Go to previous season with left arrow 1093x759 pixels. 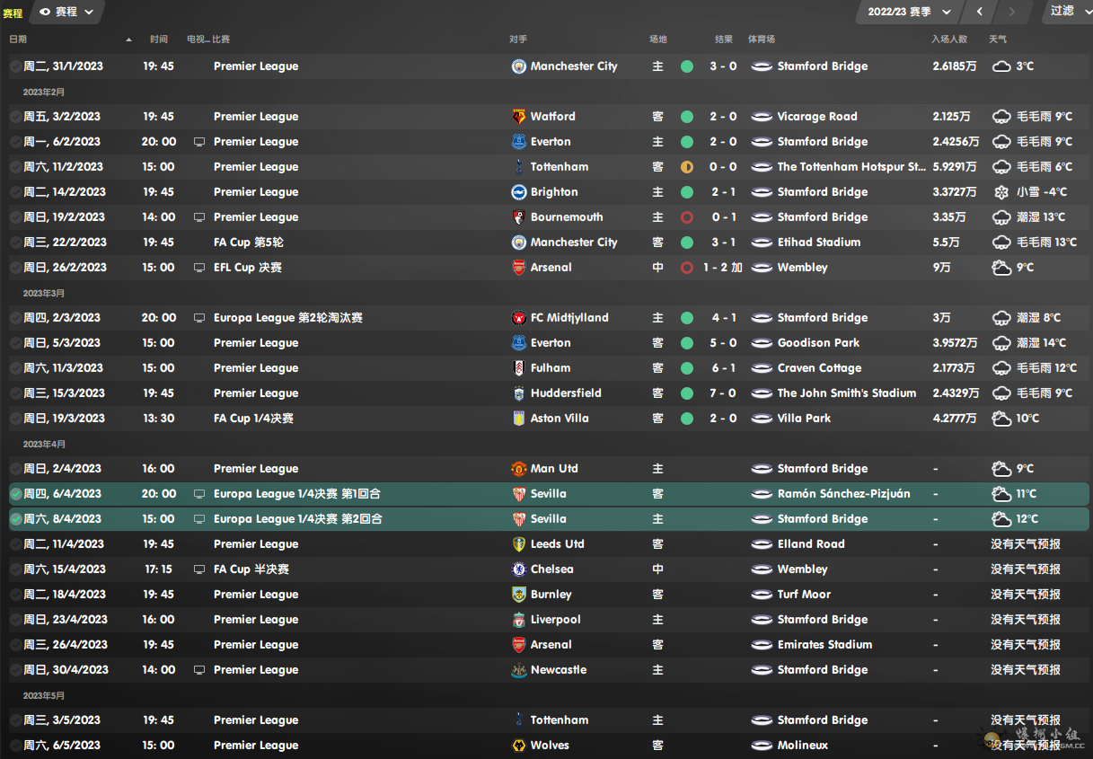[979, 12]
